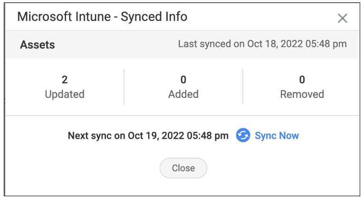Click the divider between Updated and Added
Image resolution: width=364 pixels, height=200 pixels.
[x=124, y=87]
